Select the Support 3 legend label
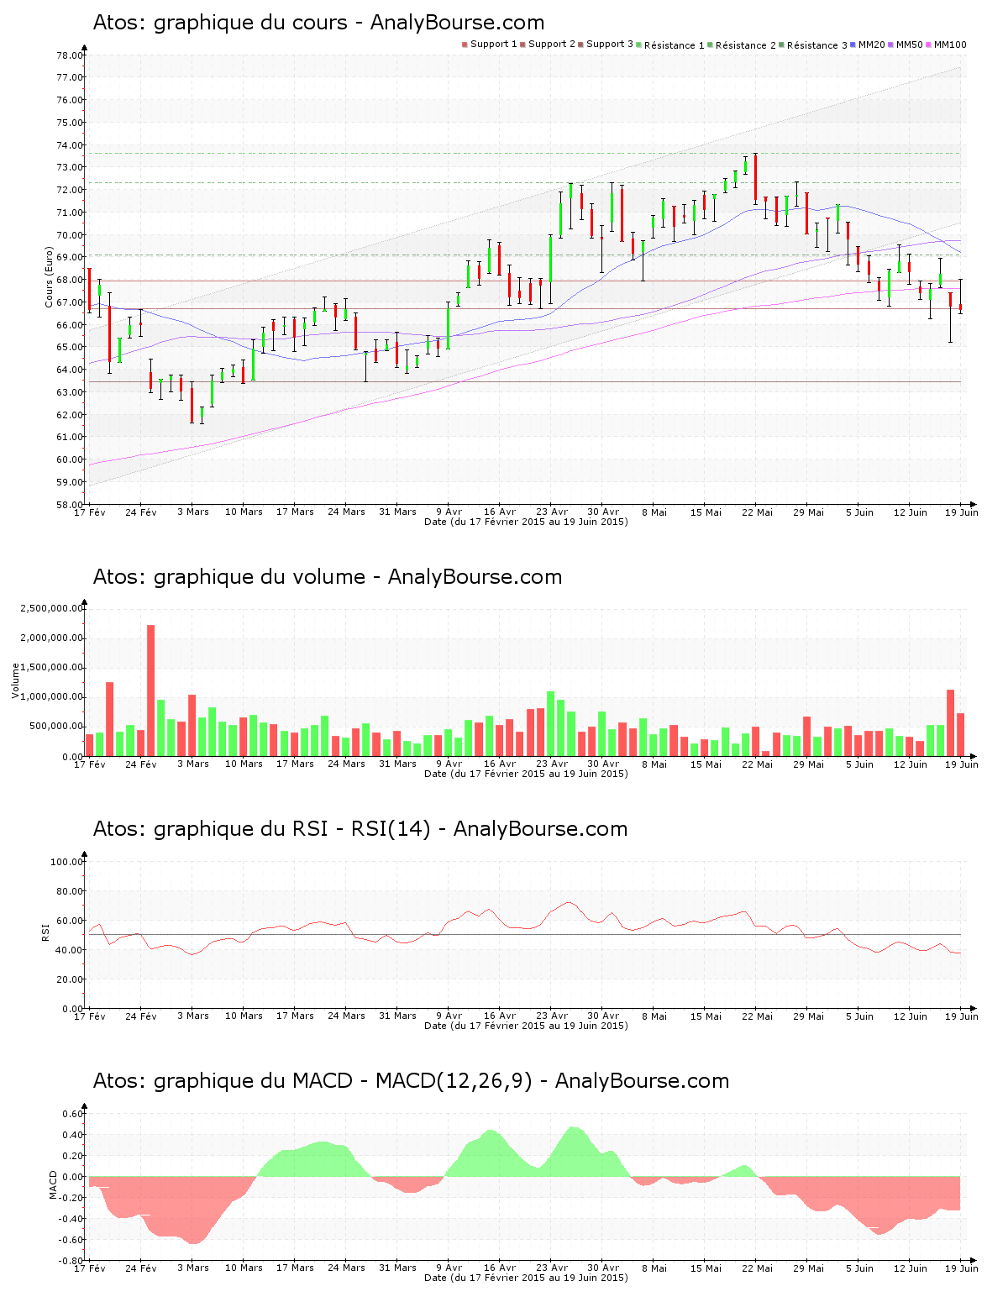Viewport: 1008px width, 1302px height. point(610,45)
